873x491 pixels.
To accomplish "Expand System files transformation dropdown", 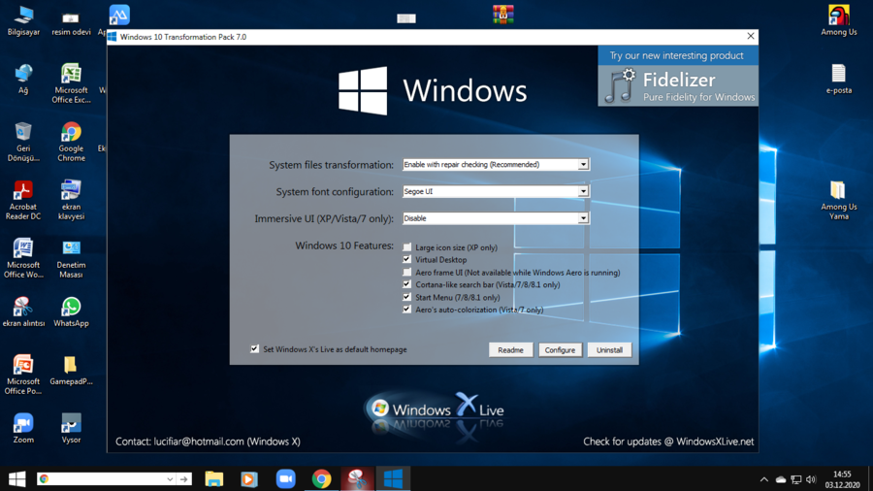I will pyautogui.click(x=583, y=165).
